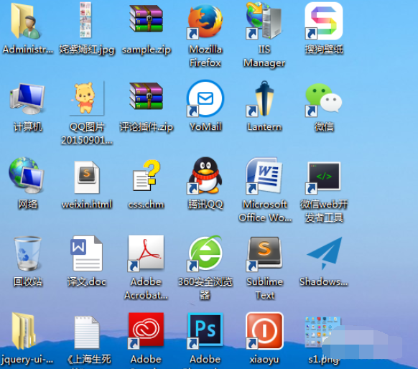Launch Mozilla Firefox shortcut
418x369 pixels.
(x=205, y=21)
